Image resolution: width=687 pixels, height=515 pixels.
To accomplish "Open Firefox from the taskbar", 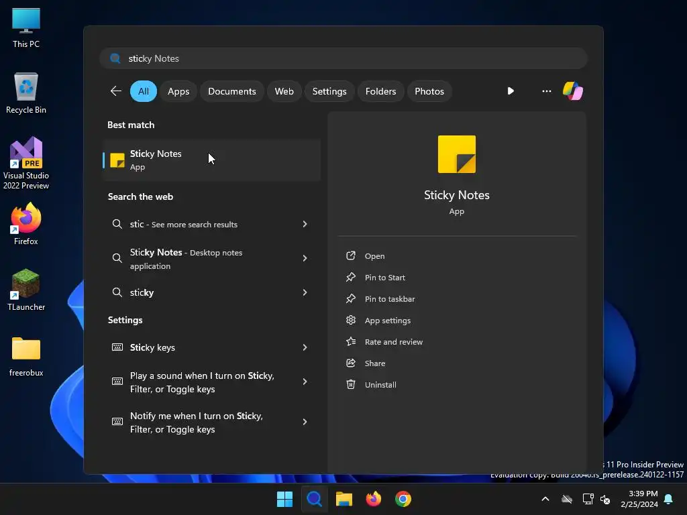I will click(373, 499).
